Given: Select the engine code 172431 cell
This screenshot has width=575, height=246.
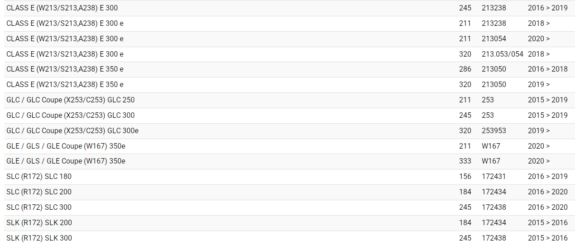Looking at the screenshot, I should 494,177.
